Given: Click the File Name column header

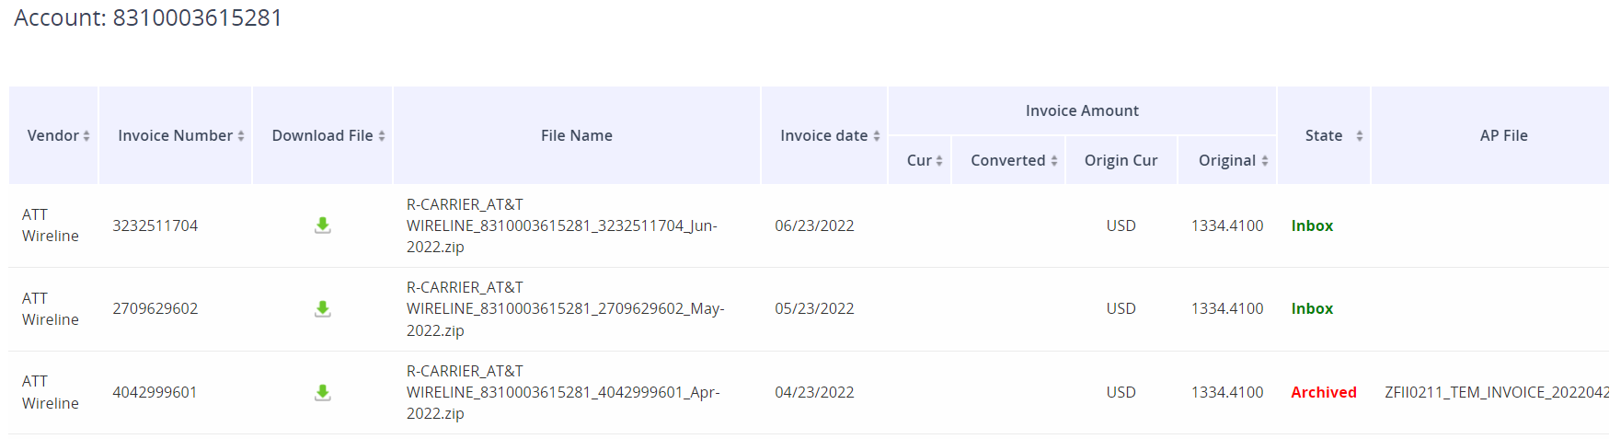Looking at the screenshot, I should pyautogui.click(x=577, y=135).
